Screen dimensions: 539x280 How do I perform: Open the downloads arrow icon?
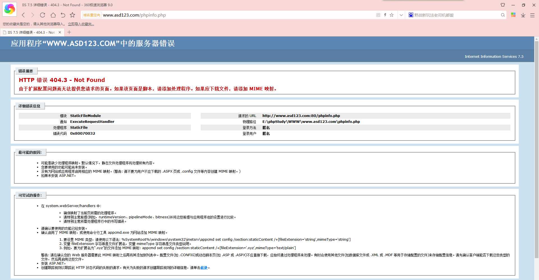(x=523, y=15)
